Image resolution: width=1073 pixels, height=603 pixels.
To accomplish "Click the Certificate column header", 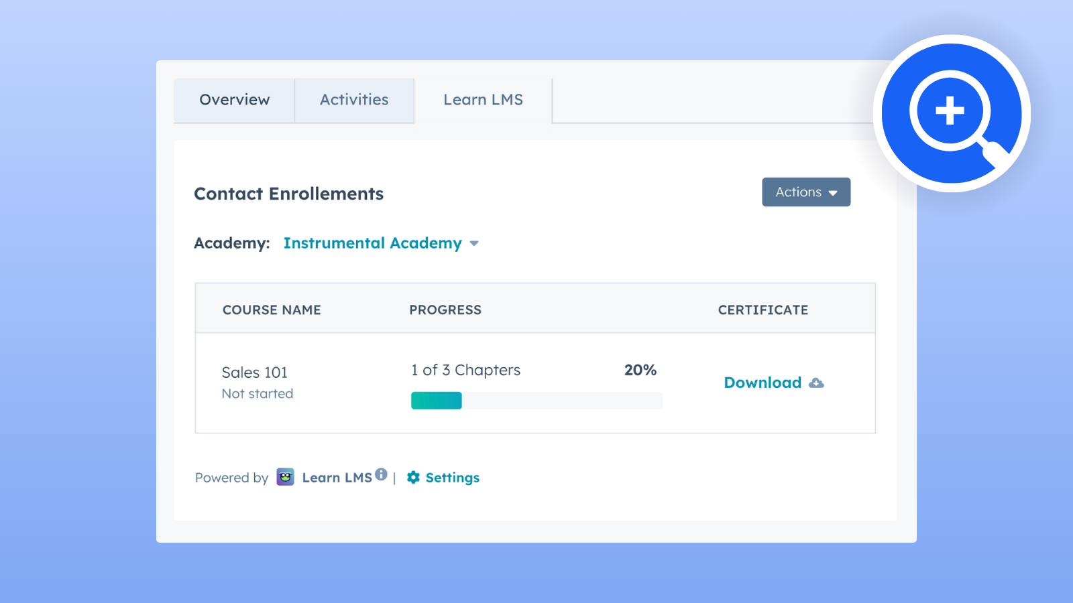I will (763, 310).
